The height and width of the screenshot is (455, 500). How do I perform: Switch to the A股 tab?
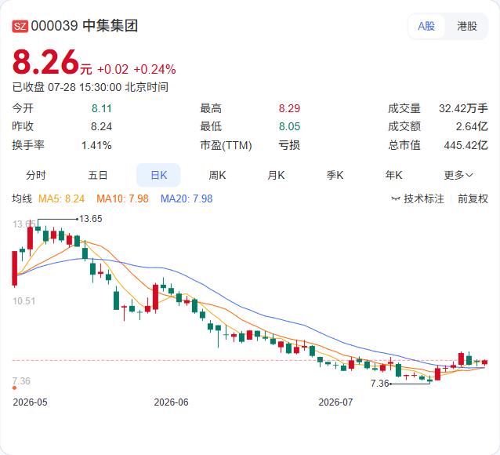[x=426, y=26]
